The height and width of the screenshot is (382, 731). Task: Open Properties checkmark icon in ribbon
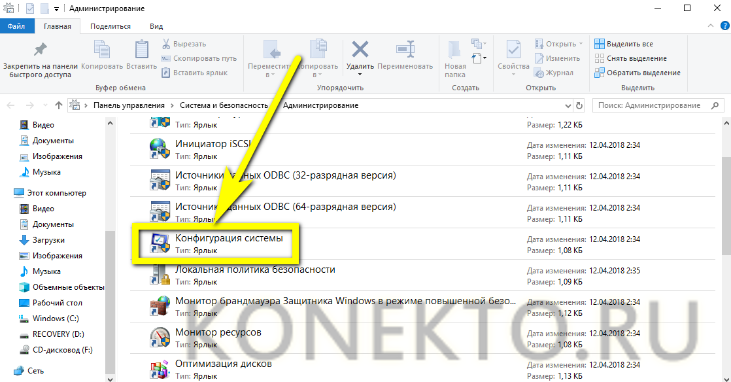513,50
